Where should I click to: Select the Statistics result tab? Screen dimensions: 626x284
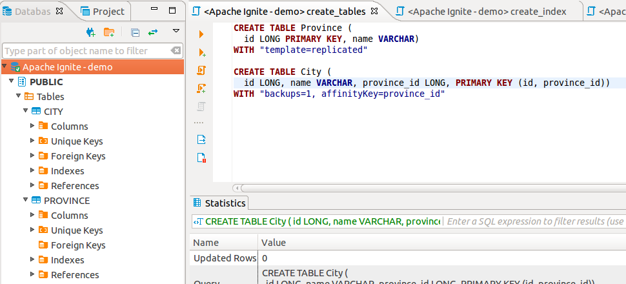tap(219, 203)
